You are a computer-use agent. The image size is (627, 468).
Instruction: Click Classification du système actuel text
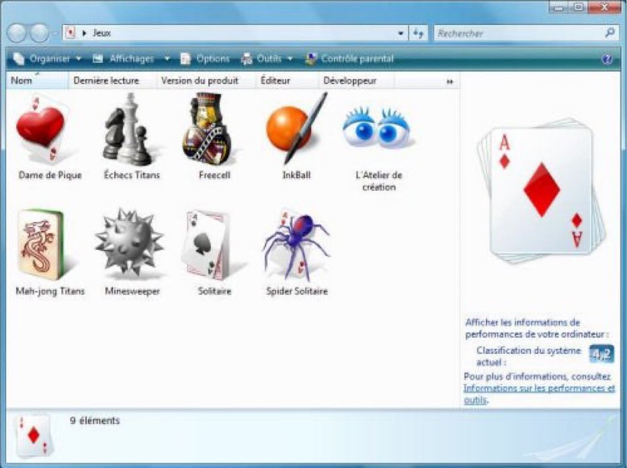(528, 356)
